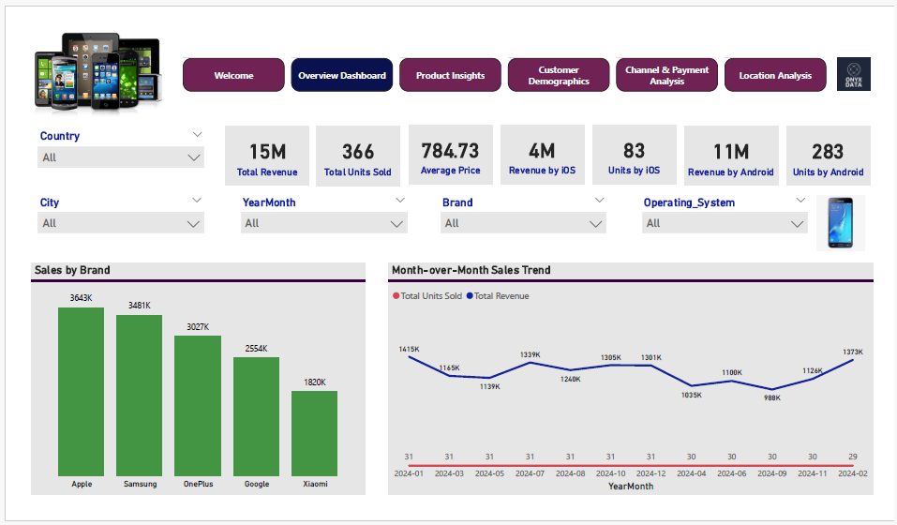Navigate to Location Analysis page

775,75
